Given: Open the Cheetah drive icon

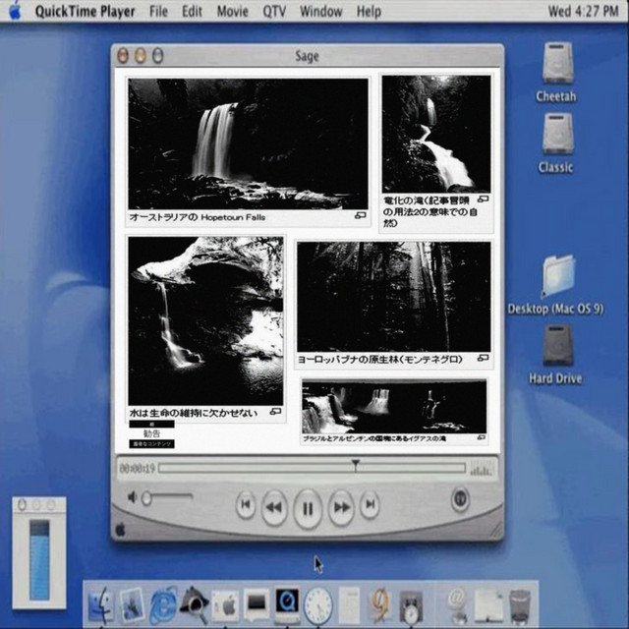Looking at the screenshot, I should pyautogui.click(x=556, y=65).
